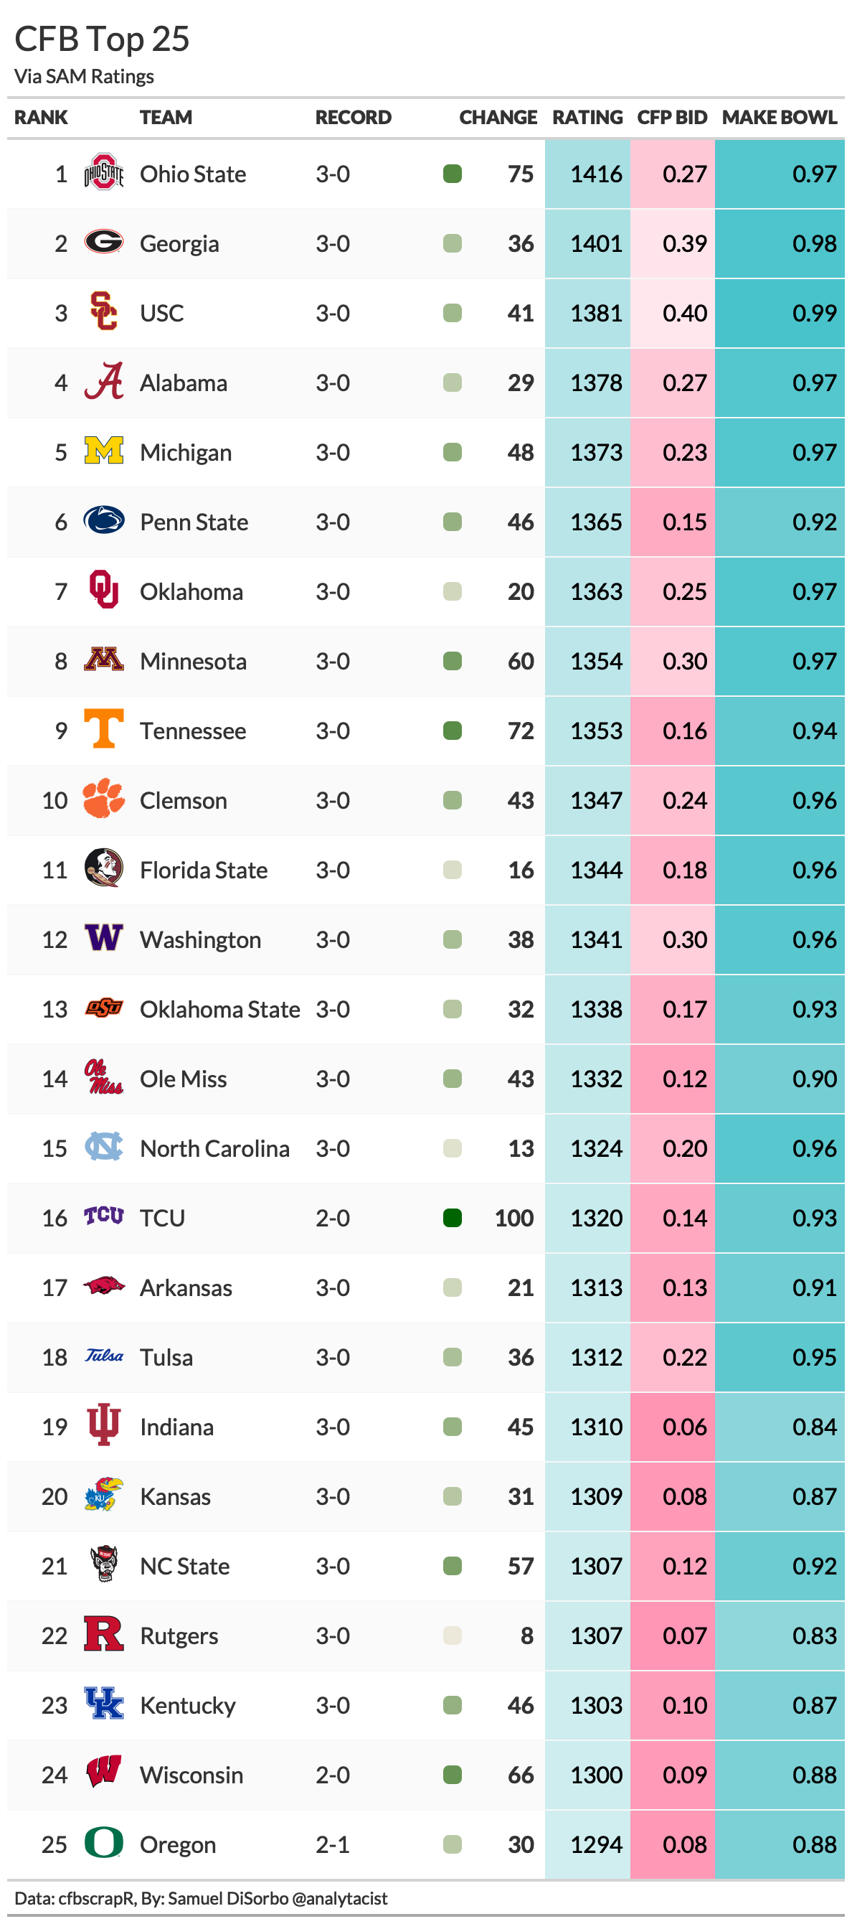Click the Alabama script A logo
This screenshot has height=1924, width=852.
click(103, 382)
